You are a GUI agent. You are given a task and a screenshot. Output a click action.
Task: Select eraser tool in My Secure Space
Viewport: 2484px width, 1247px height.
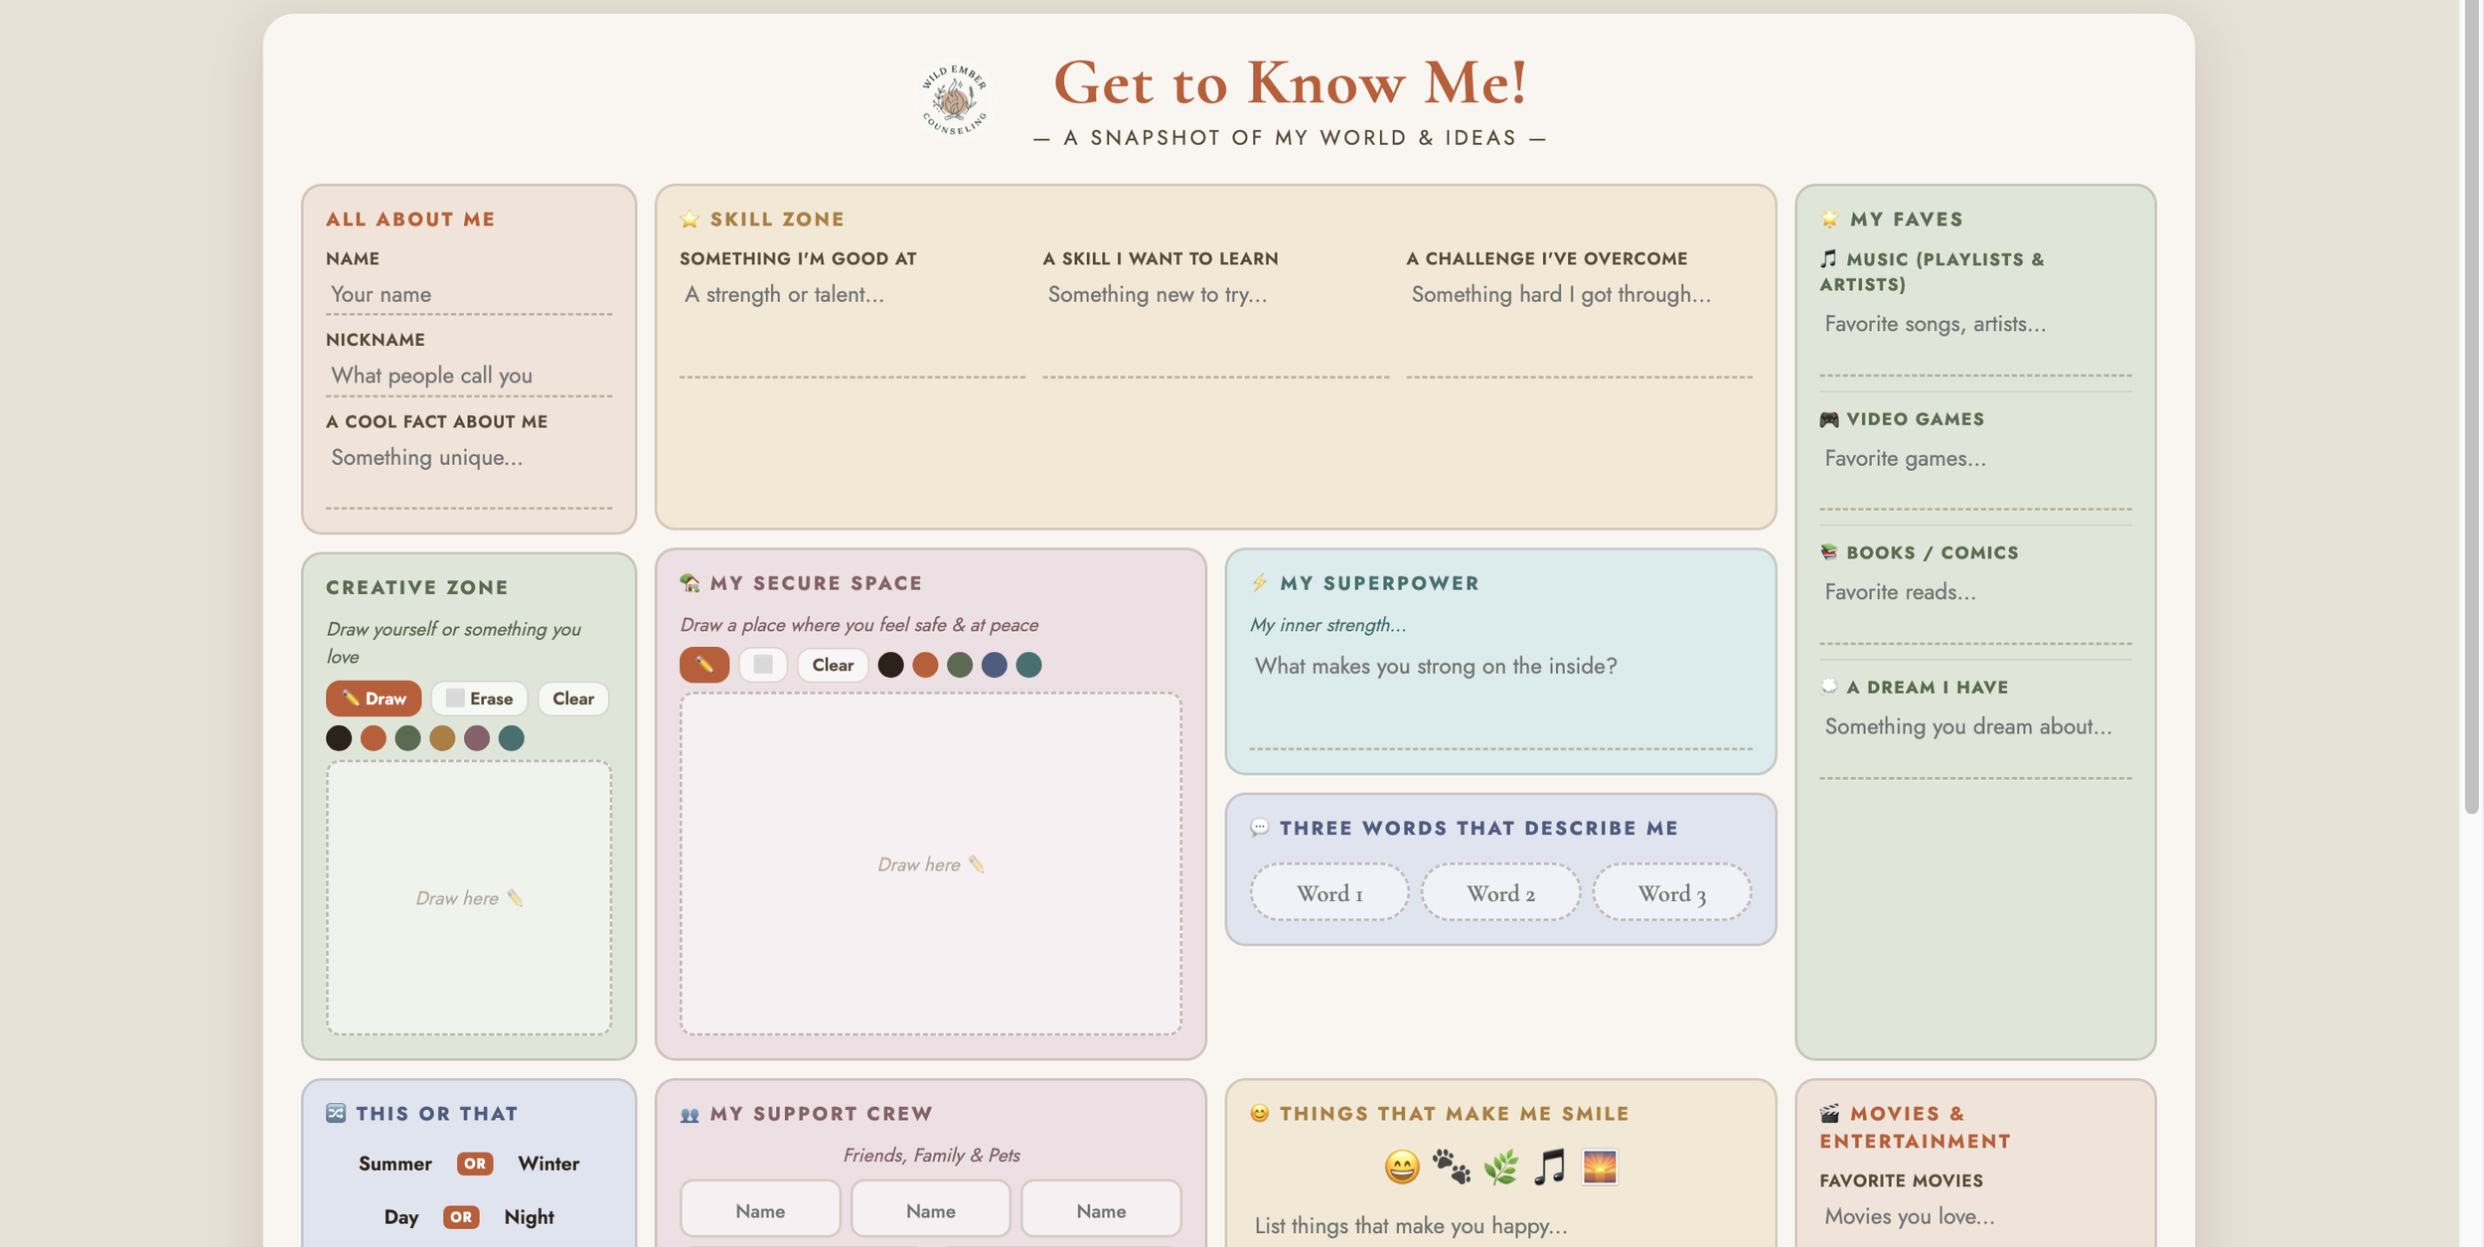pos(762,665)
